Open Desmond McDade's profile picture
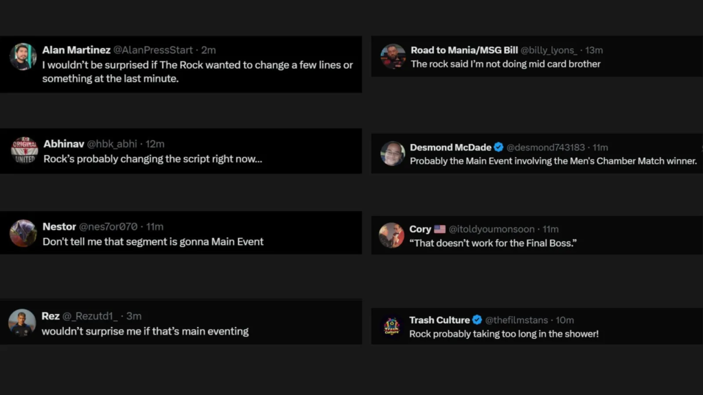Screen dimensions: 703x395 (393, 154)
